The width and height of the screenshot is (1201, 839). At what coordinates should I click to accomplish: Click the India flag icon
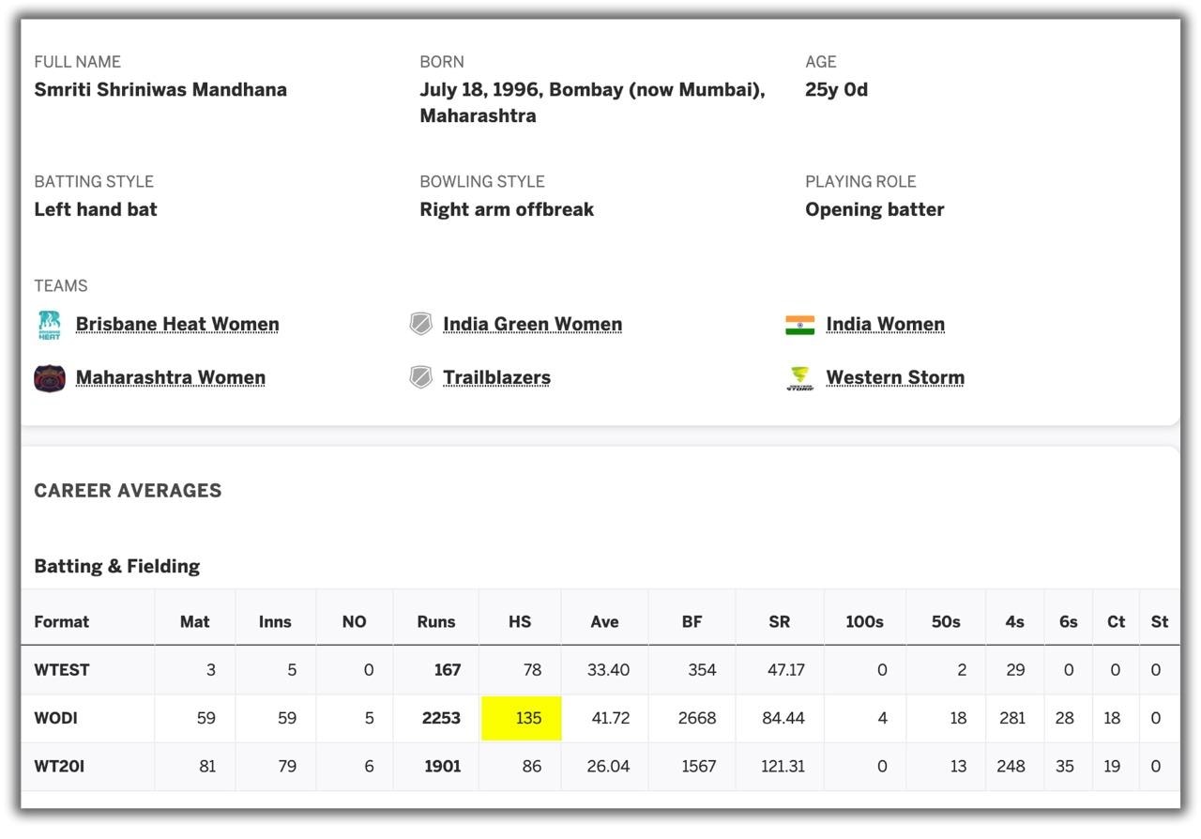[x=799, y=325]
